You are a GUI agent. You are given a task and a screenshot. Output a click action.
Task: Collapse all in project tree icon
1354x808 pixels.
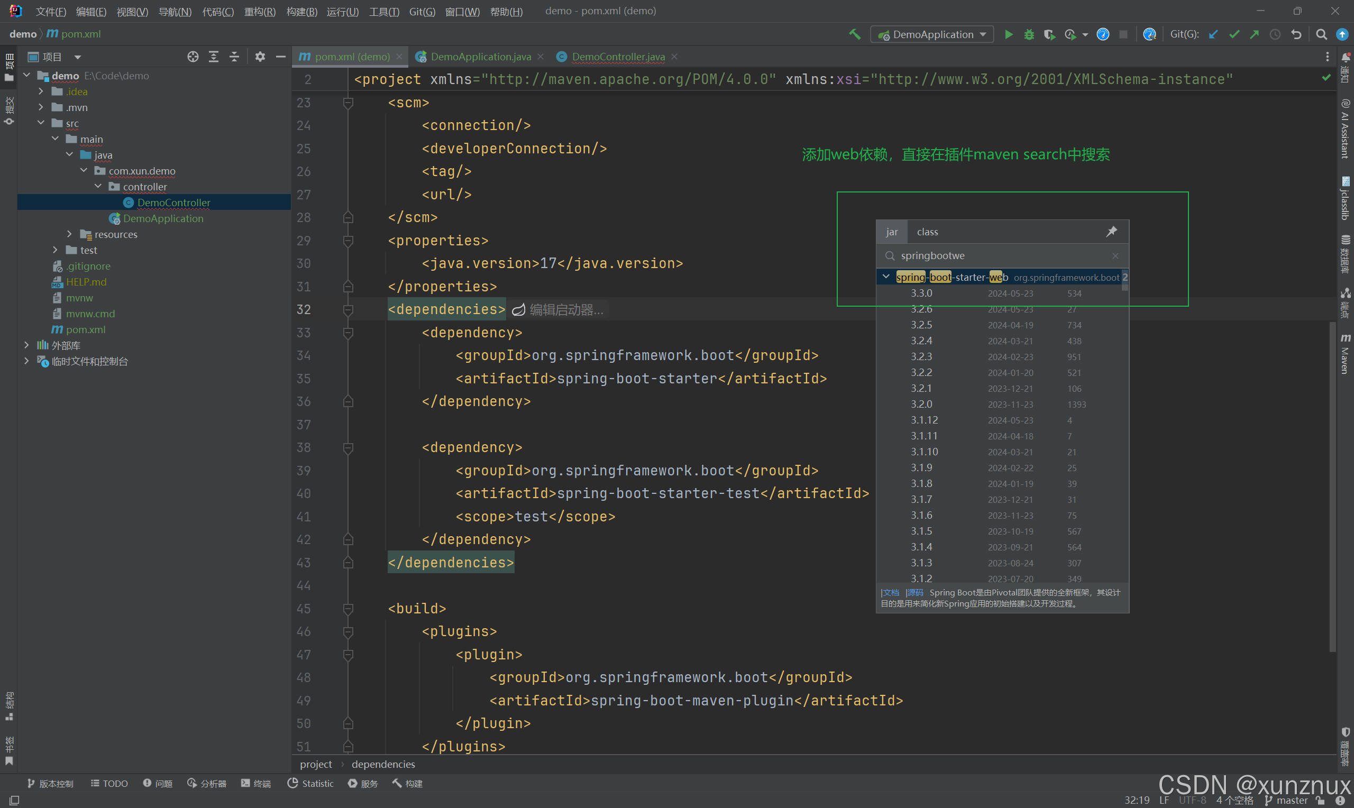pos(234,57)
